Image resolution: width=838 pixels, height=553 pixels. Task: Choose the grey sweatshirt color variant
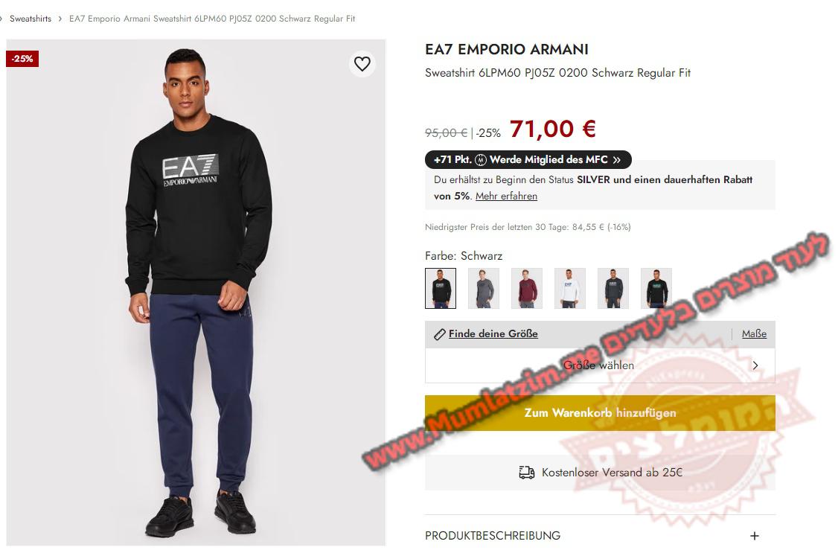pos(484,289)
